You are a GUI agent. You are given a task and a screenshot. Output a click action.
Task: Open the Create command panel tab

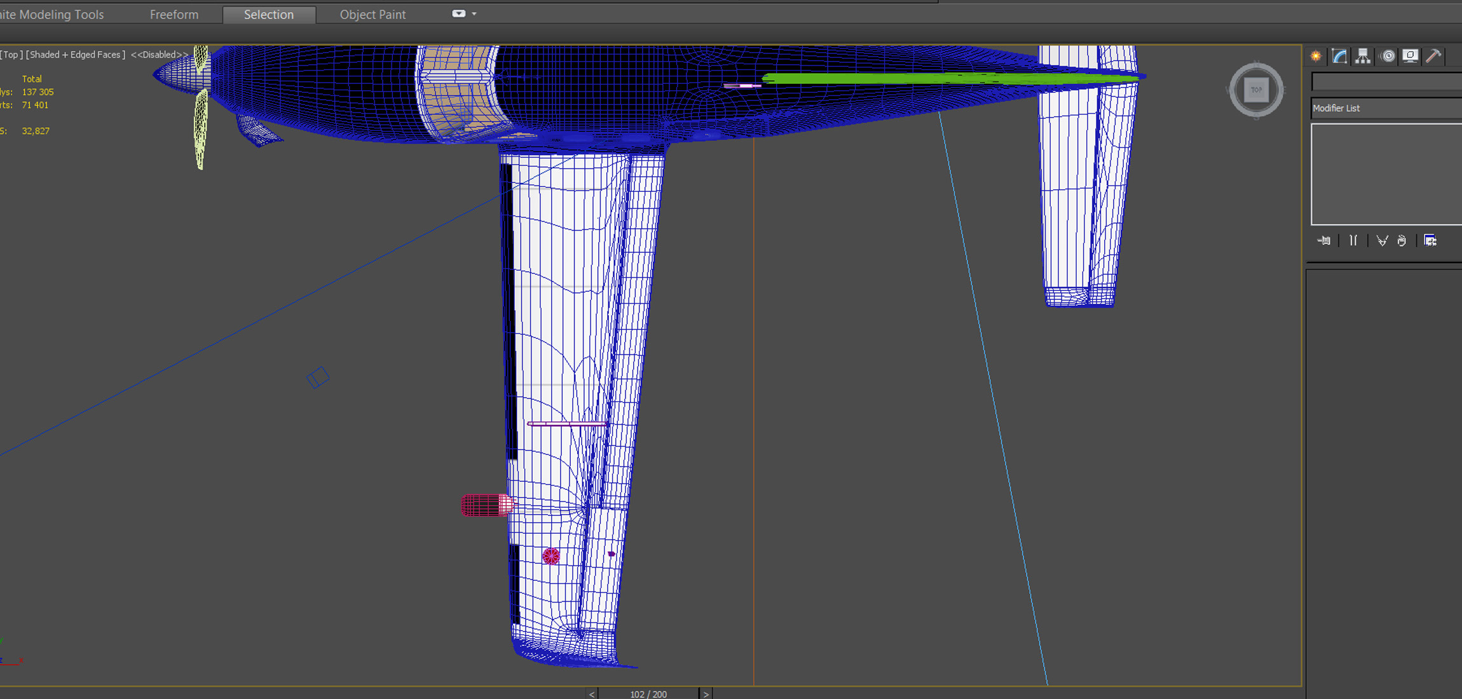[x=1316, y=57]
